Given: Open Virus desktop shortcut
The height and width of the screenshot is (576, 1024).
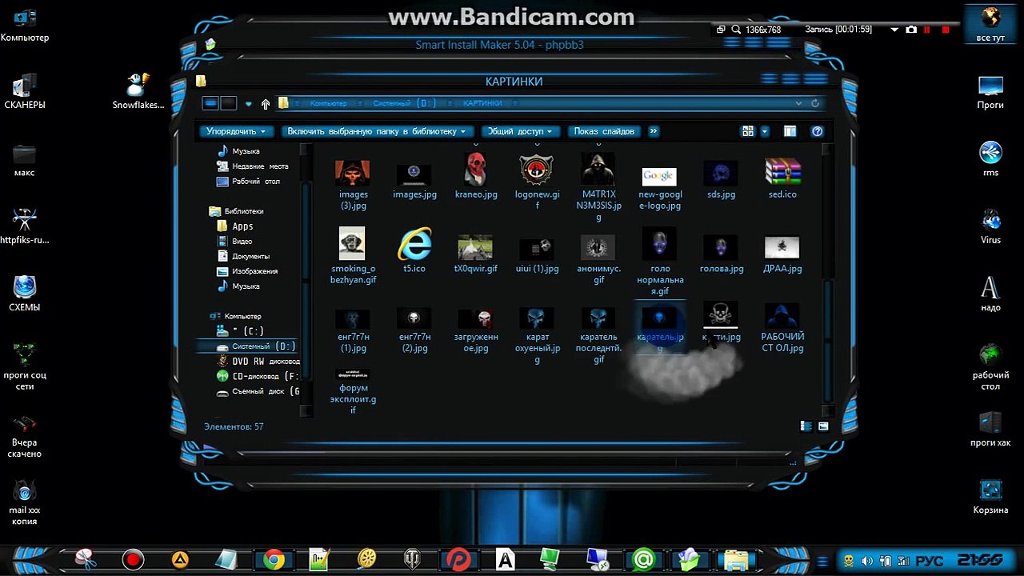Looking at the screenshot, I should click(x=990, y=226).
